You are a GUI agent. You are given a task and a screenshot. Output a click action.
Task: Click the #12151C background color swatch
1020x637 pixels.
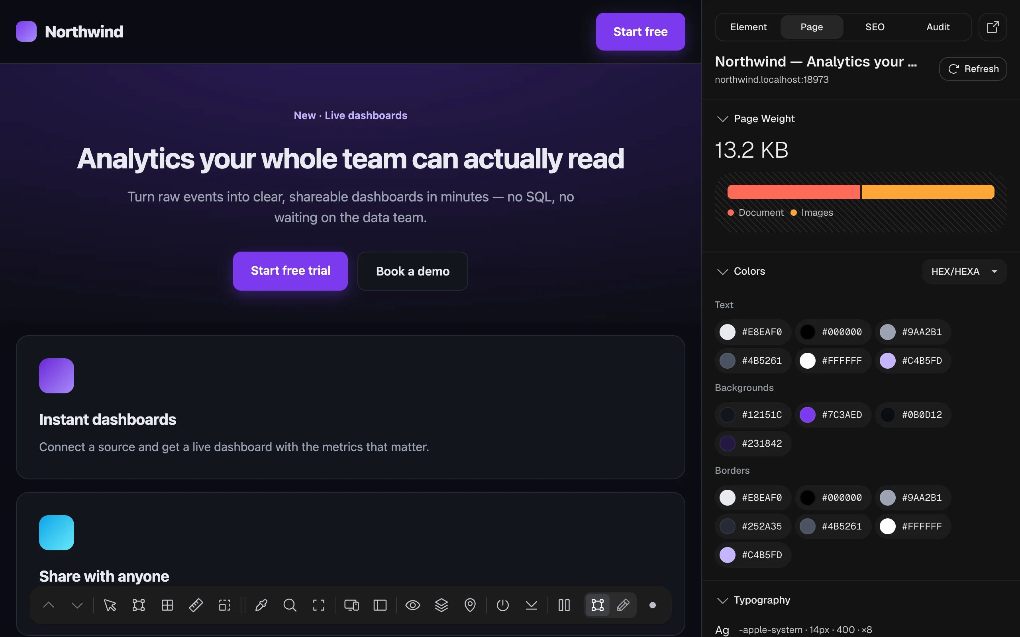click(753, 415)
